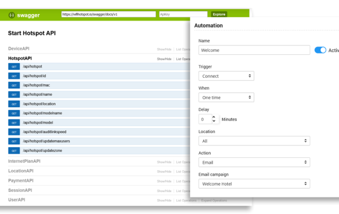Open the Location dropdown showing All
This screenshot has width=339, height=214.
tap(254, 141)
